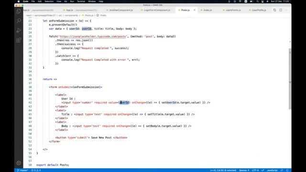Open the Code application menu
Viewport: 306px width, 172px height.
[25, 1]
